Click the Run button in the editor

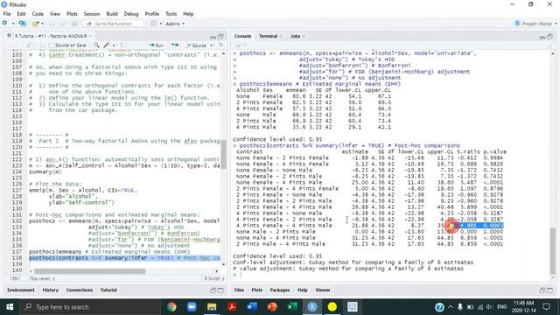[x=156, y=45]
